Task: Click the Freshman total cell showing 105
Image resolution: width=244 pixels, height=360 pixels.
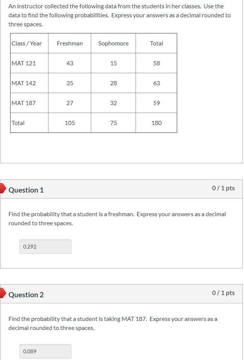Action: (69, 123)
